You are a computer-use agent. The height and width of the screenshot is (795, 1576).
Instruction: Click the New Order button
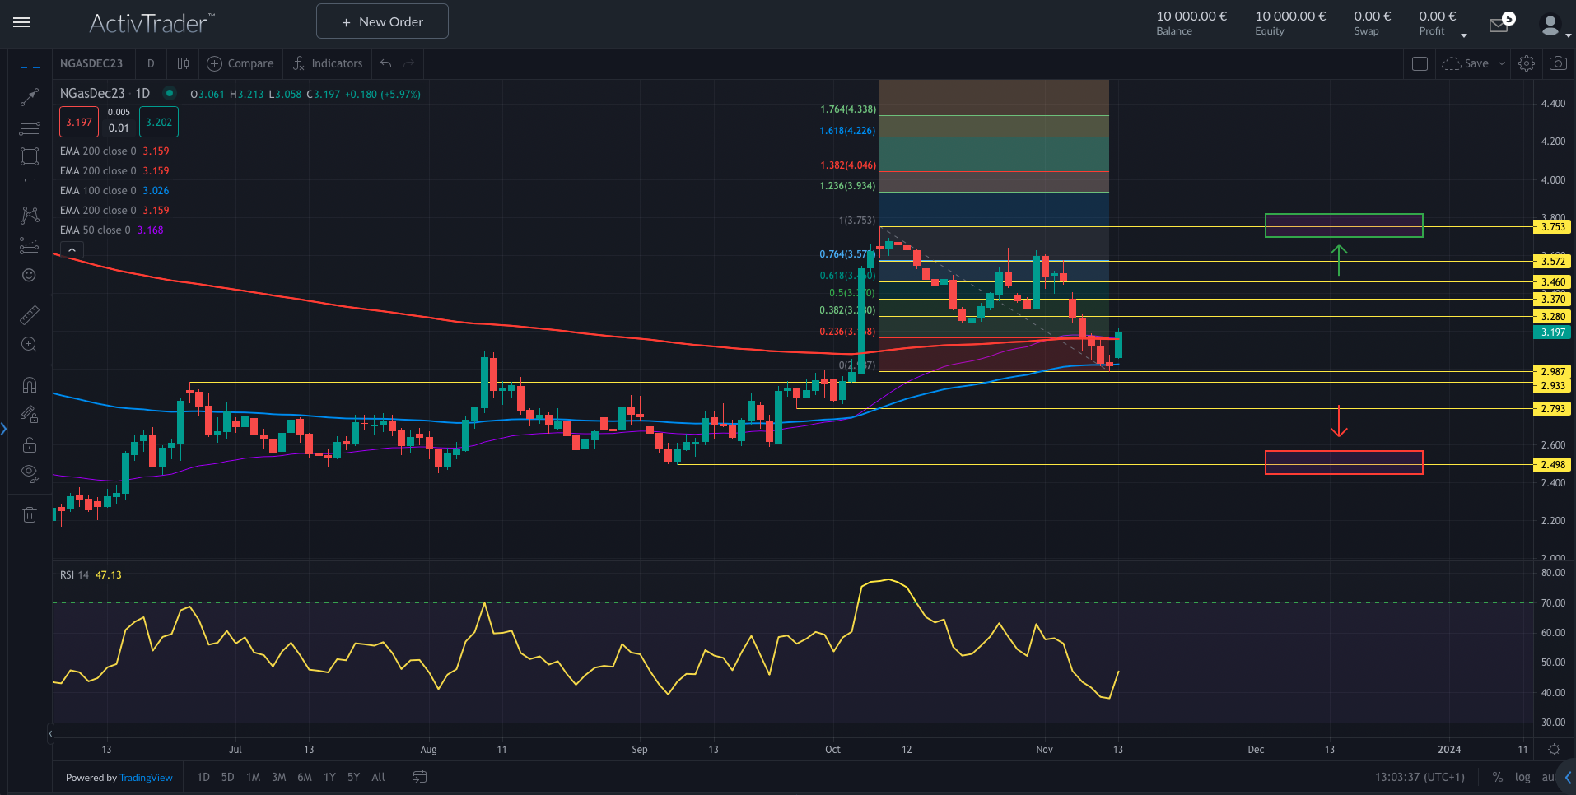[382, 21]
